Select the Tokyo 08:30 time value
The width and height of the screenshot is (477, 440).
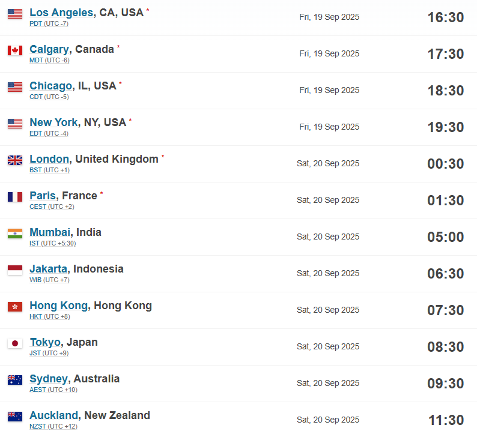tap(445, 347)
